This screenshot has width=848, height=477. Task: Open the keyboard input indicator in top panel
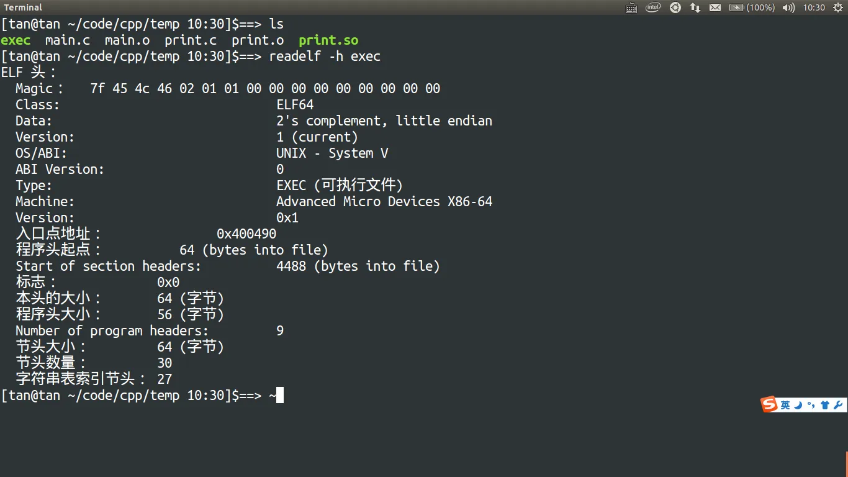point(631,7)
